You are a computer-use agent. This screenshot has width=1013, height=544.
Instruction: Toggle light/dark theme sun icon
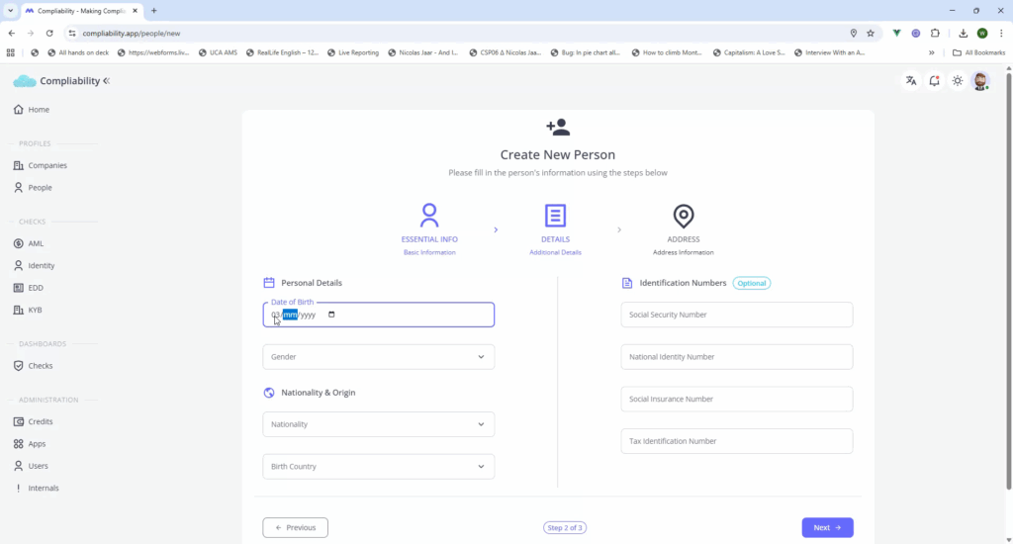click(x=958, y=81)
